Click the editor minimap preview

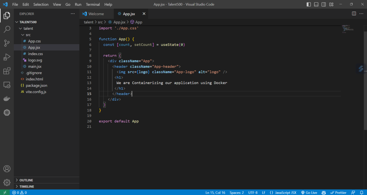click(348, 28)
